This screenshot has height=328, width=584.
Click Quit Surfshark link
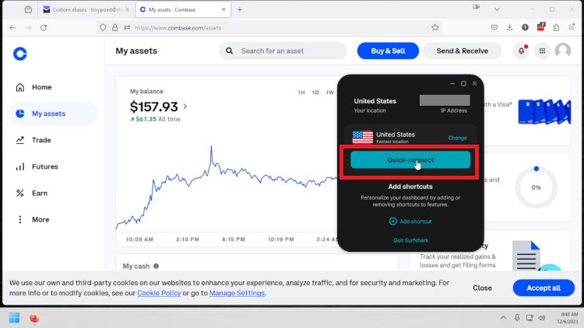point(410,240)
